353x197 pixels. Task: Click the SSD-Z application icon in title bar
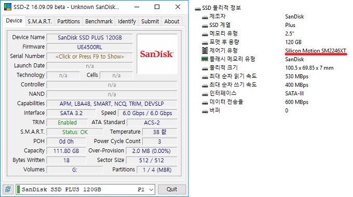8,7
